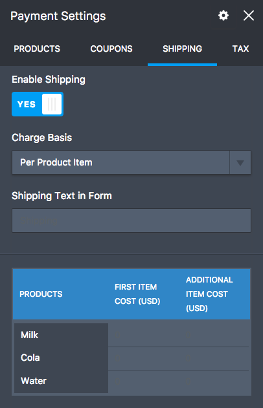Click Cola additional item cost field

click(x=214, y=359)
